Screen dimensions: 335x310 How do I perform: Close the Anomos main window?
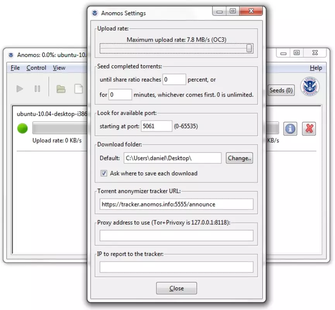pyautogui.click(x=315, y=53)
